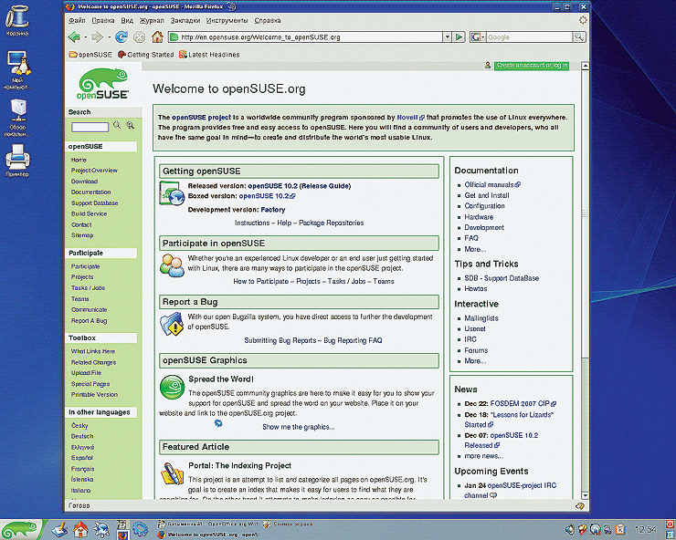Viewport: 676px width, 540px height.
Task: Switch to Deutsch language link
Action: (x=82, y=436)
